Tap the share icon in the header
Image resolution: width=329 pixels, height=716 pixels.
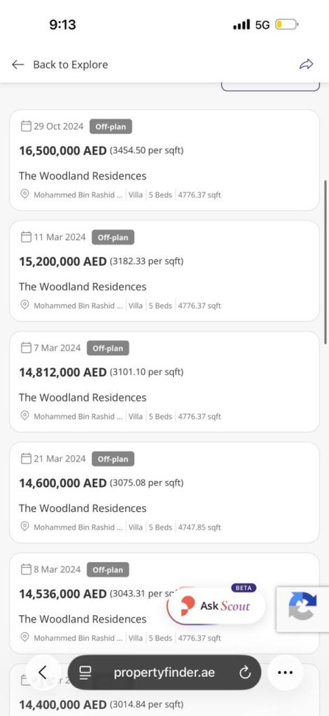(x=306, y=64)
